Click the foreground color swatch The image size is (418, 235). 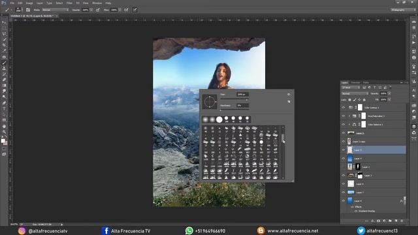coord(3,141)
